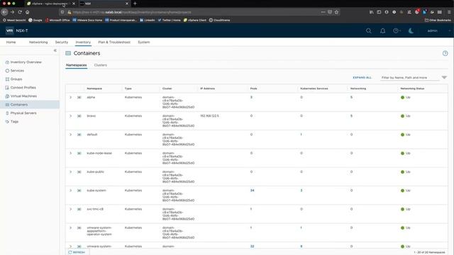Click the Filter by Name field
Viewport: 454px width, 255px height.
click(409, 77)
